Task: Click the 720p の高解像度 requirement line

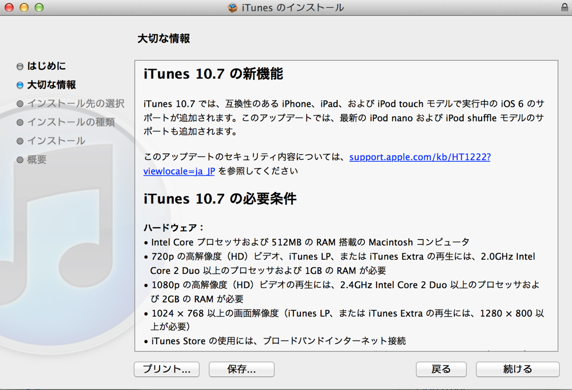Action: click(x=339, y=264)
